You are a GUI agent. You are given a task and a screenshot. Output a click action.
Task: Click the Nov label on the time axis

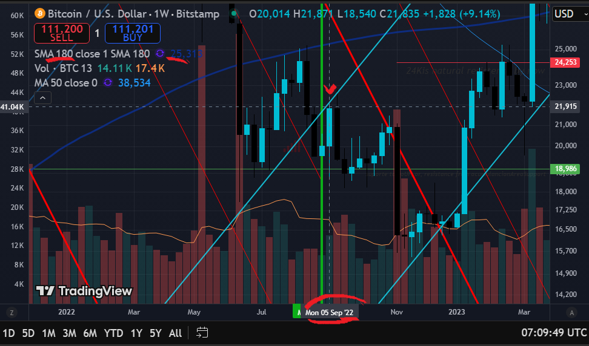click(x=397, y=312)
